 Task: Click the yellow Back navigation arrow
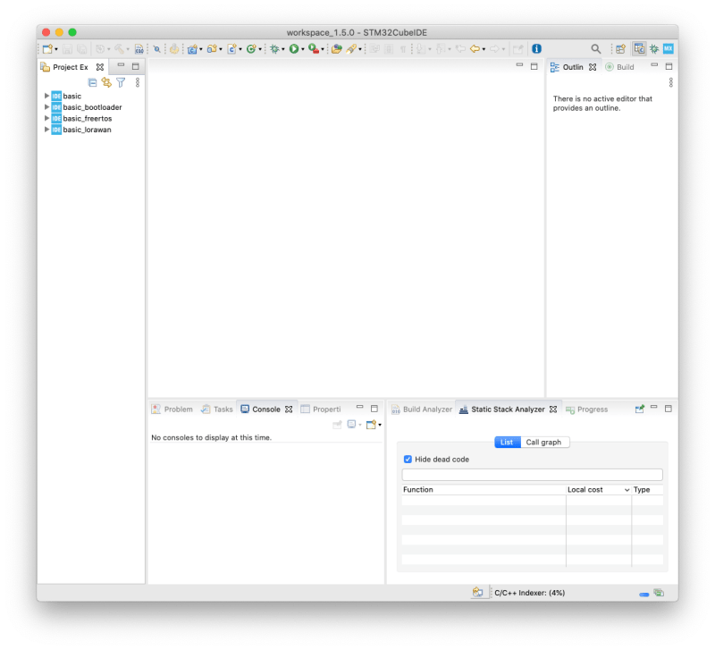coord(475,49)
